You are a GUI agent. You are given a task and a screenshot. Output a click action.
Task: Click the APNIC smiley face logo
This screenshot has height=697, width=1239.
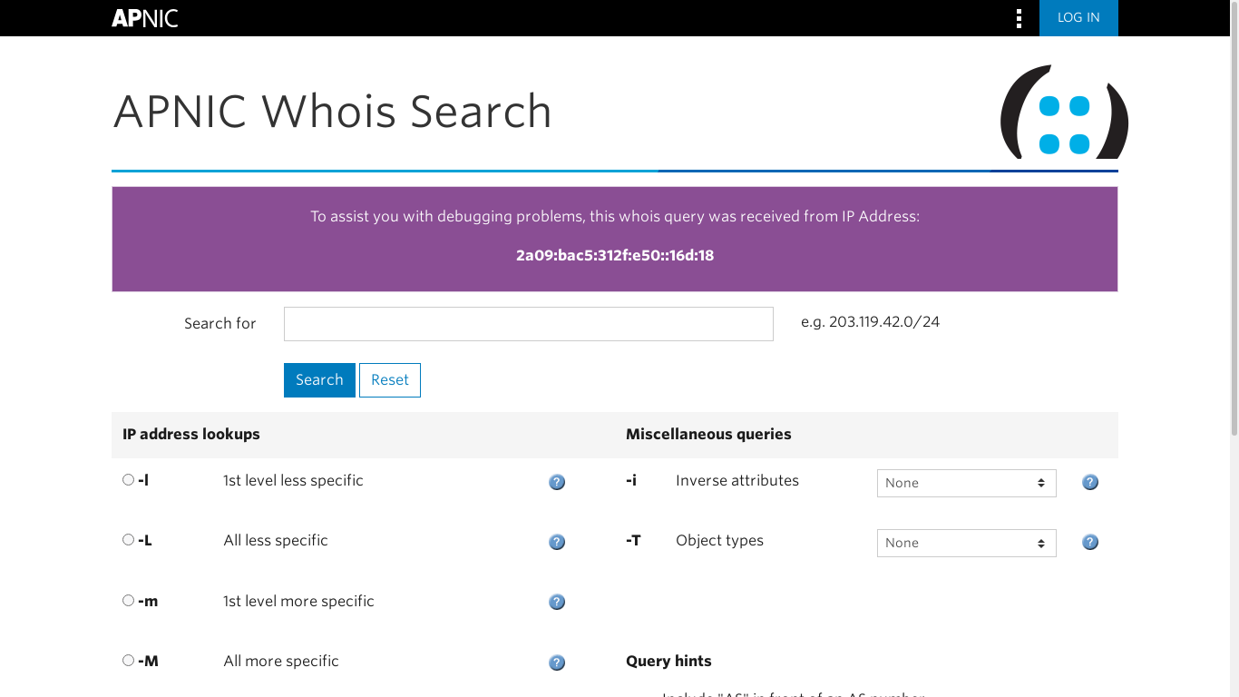click(1064, 112)
